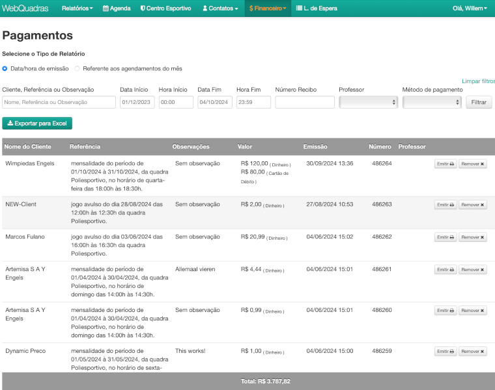Screen dimensions: 495x390
Task: Emit receipt for Dynamic Preco
Action: pos(445,352)
